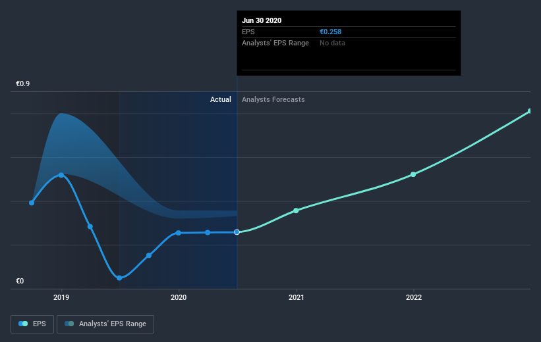This screenshot has height=342, width=541.
Task: Click the 'Actual' label
Action: tap(221, 99)
